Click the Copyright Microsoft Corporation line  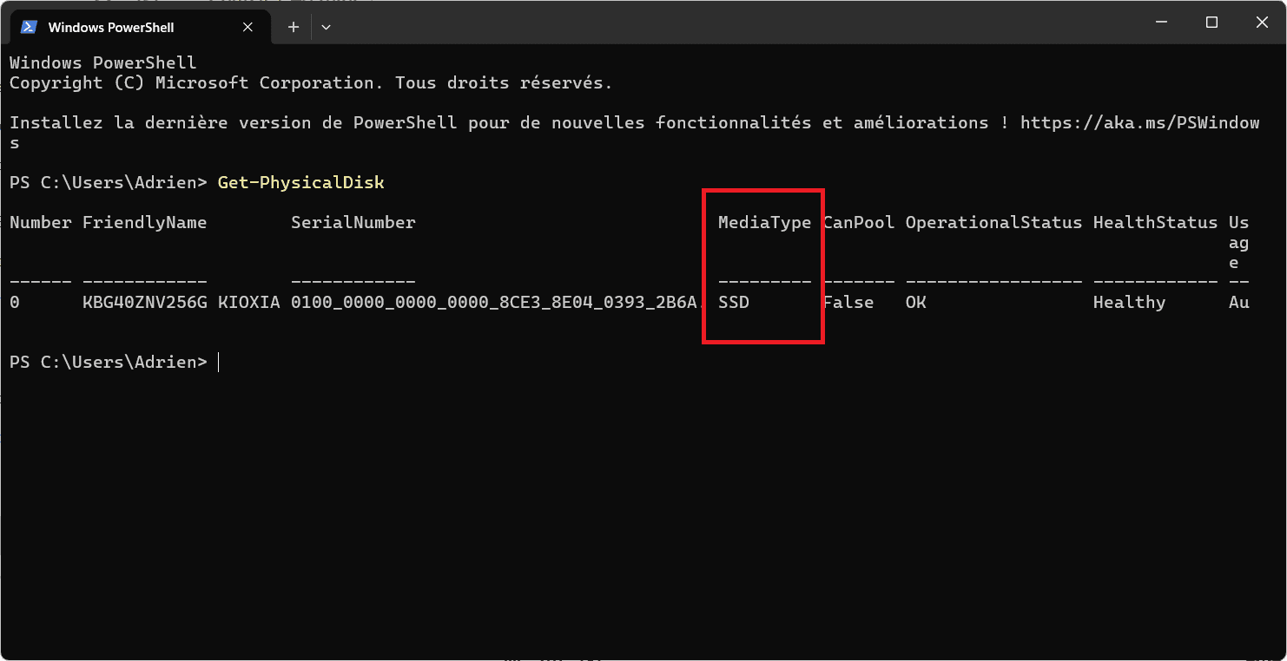[x=311, y=83]
